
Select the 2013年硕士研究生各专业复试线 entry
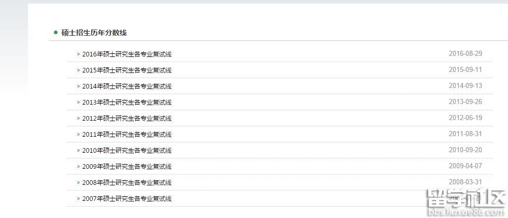[x=126, y=102]
